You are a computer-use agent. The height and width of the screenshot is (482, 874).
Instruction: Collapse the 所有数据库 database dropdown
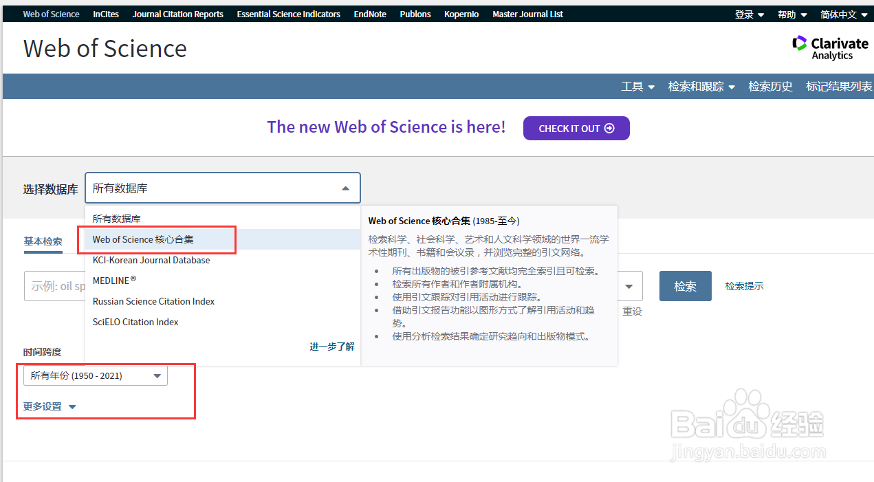tap(345, 187)
